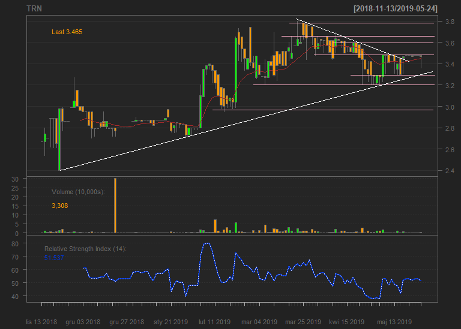Click the 'sty 21 2019' date label
The width and height of the screenshot is (461, 329).
click(x=171, y=322)
